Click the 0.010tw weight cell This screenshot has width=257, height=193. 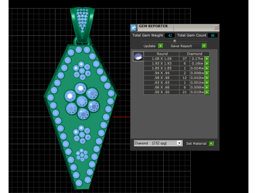[197, 92]
